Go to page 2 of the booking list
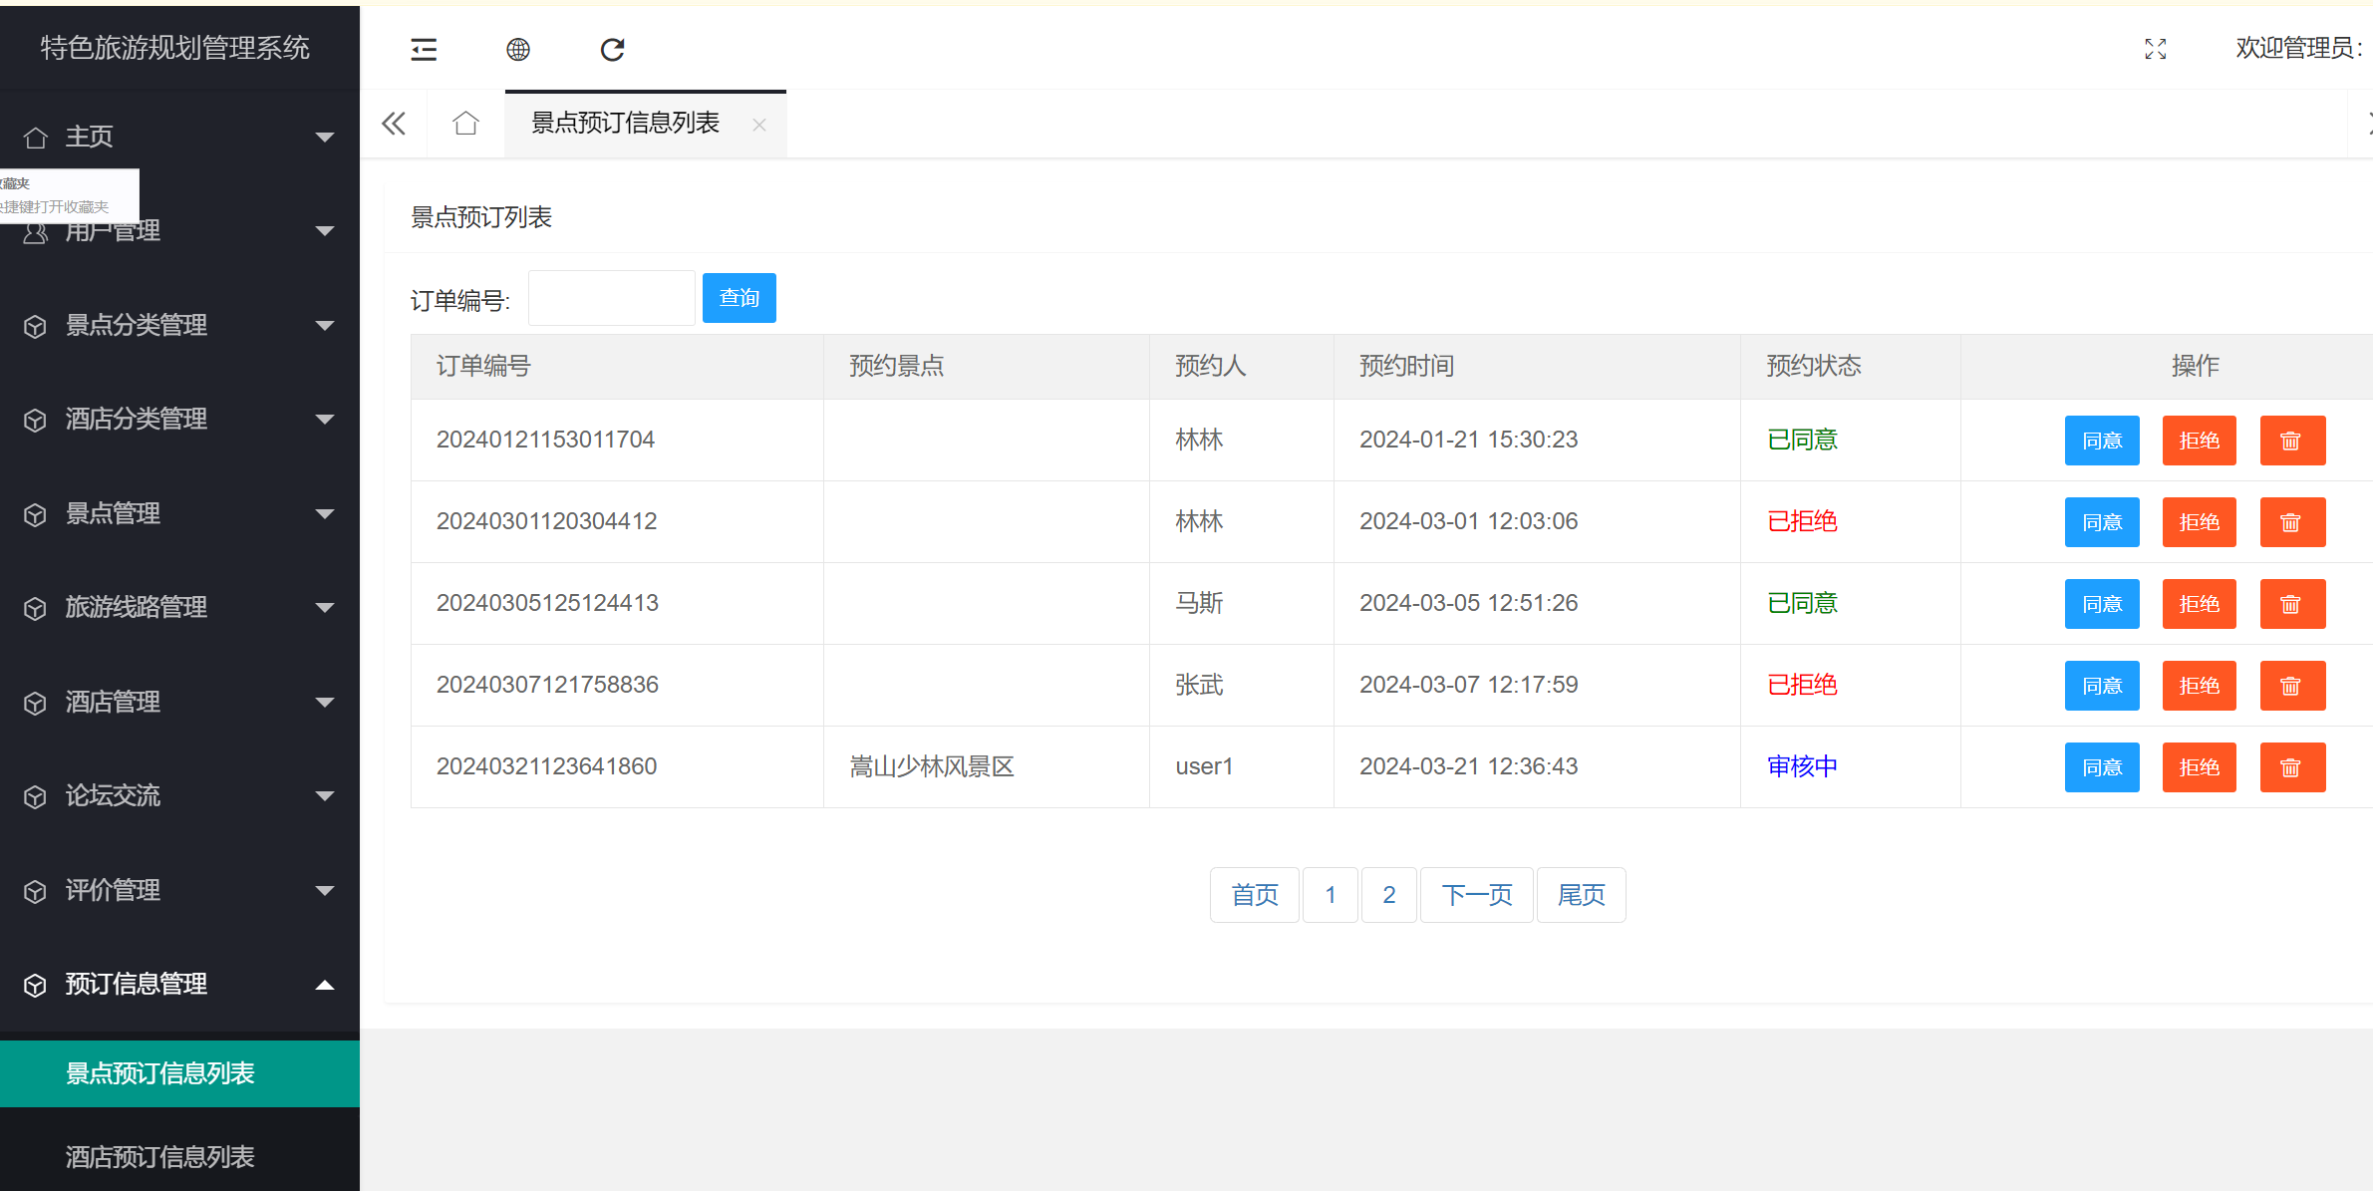The image size is (2373, 1191). click(x=1388, y=894)
